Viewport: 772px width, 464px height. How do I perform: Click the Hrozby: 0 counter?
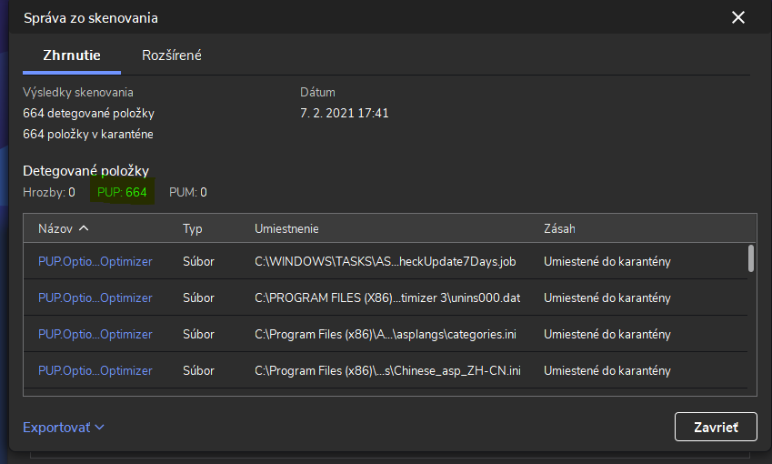pos(49,192)
